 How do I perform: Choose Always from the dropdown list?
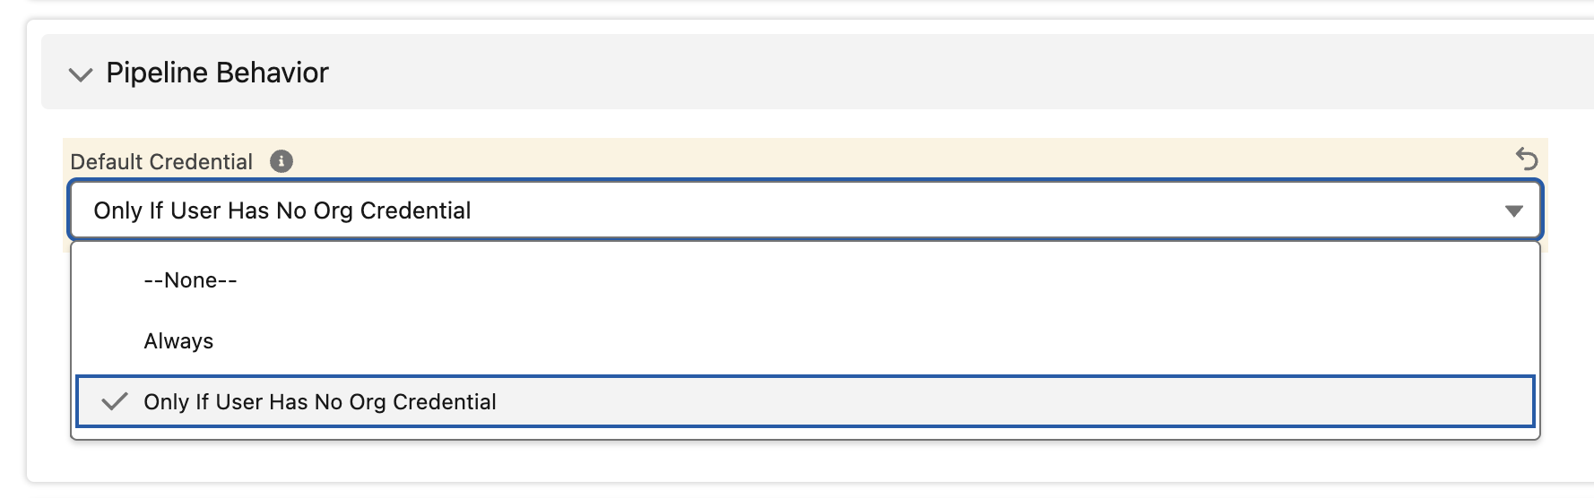[178, 341]
